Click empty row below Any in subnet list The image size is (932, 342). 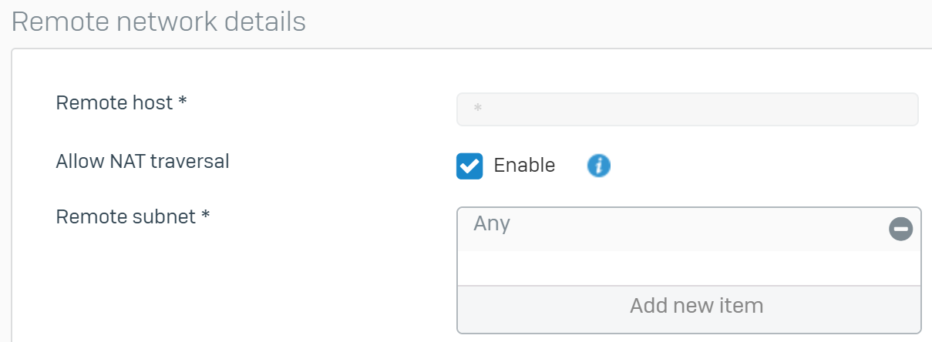[x=689, y=268]
